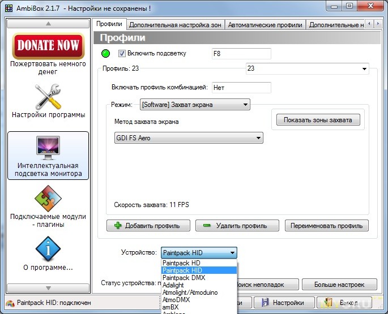Collapse the Устройство Paintpack HID dropdown

pyautogui.click(x=199, y=253)
